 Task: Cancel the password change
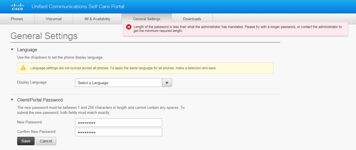pos(46,141)
